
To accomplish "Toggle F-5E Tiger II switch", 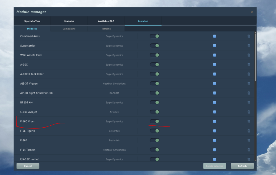I will 155,131.
